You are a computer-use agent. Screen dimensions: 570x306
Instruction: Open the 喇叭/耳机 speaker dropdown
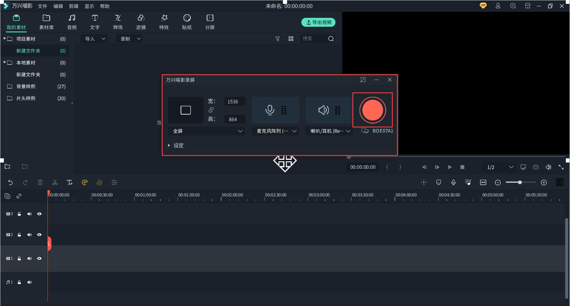click(x=329, y=131)
